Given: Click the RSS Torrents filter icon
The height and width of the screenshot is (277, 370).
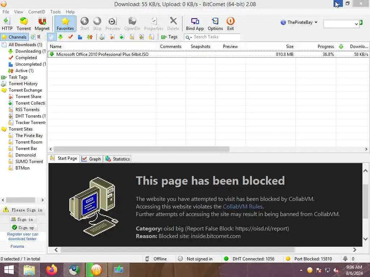Looking at the screenshot, I should click(x=132, y=37).
